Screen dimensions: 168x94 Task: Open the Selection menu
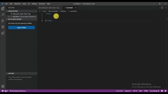click(17, 4)
